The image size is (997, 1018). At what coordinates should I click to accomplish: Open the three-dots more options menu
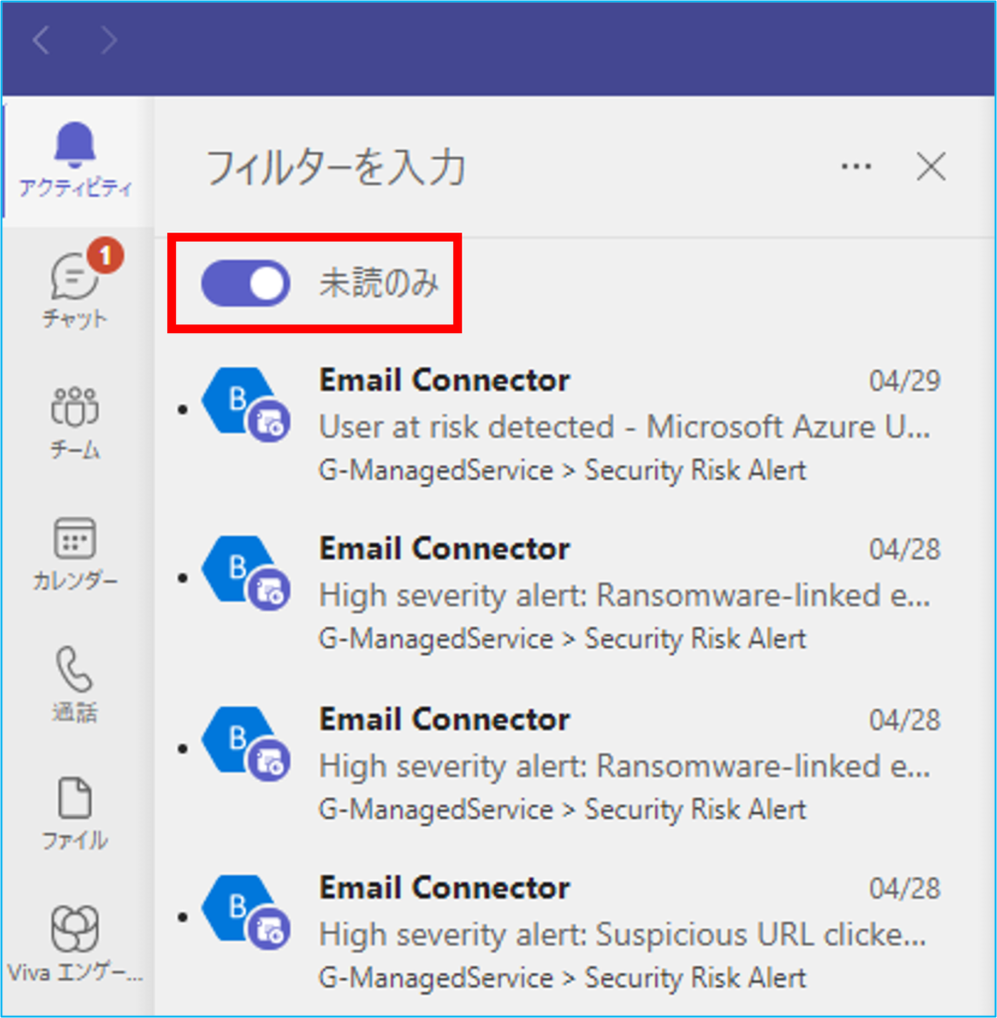(856, 167)
